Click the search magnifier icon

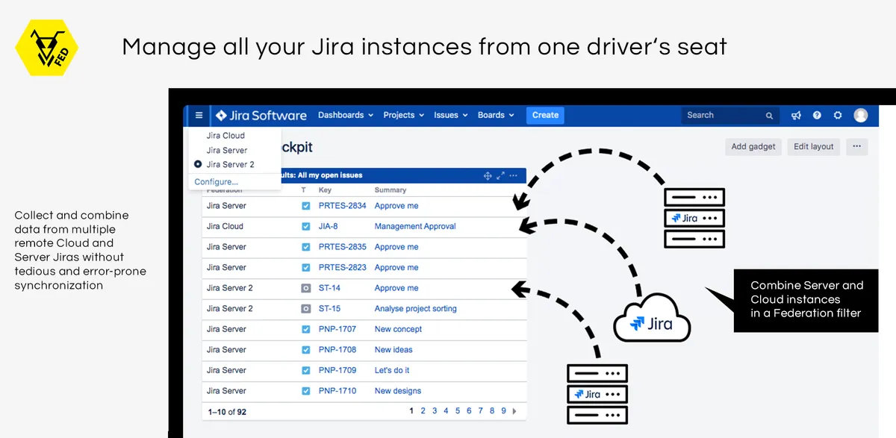click(769, 116)
